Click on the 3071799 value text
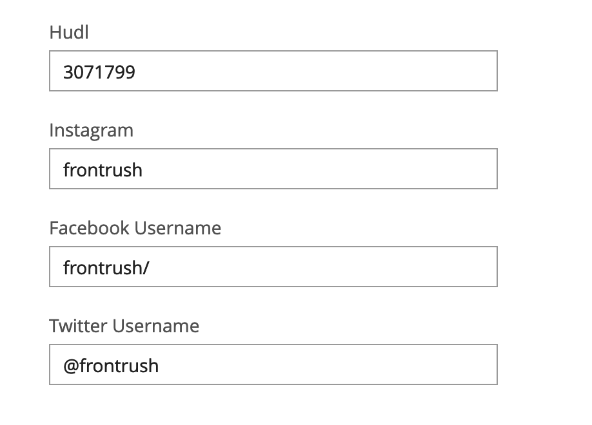The height and width of the screenshot is (425, 592). click(99, 72)
